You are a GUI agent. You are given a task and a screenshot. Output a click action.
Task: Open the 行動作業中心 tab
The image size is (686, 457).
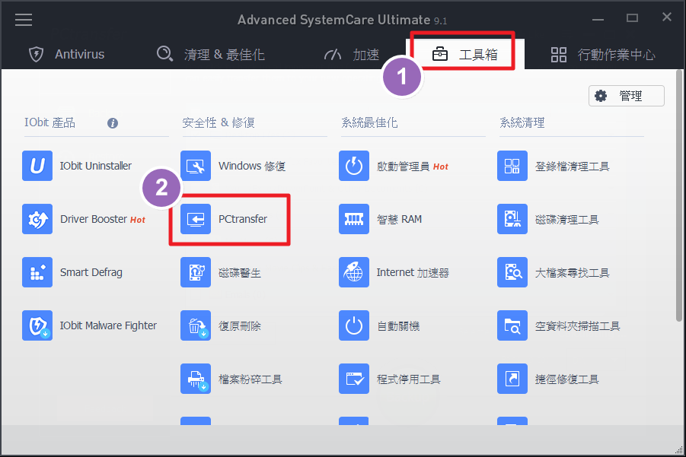point(603,54)
